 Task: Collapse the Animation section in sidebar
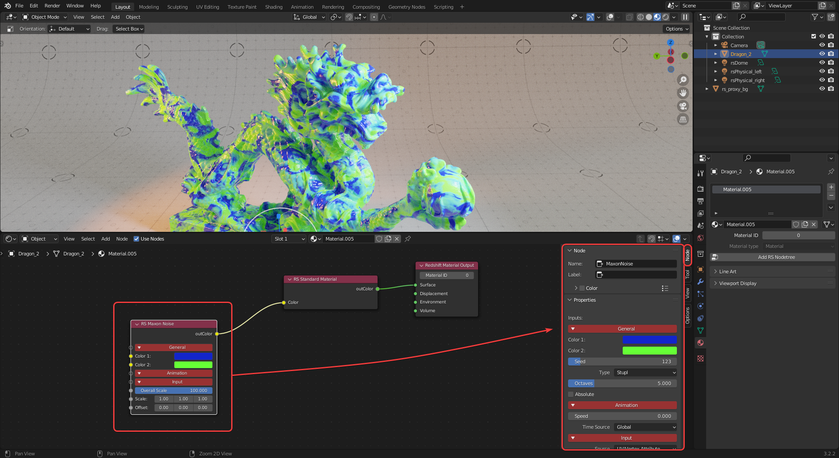click(622, 405)
